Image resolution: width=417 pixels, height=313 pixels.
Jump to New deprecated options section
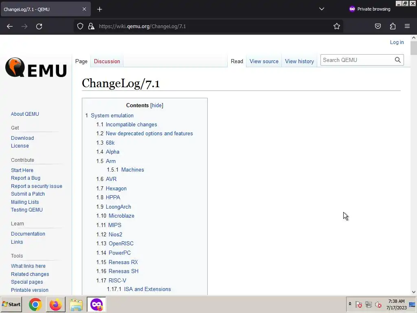click(x=149, y=134)
